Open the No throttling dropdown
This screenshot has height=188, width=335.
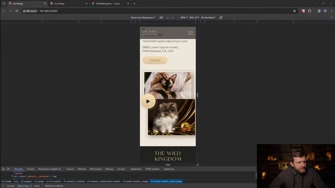[208, 17]
